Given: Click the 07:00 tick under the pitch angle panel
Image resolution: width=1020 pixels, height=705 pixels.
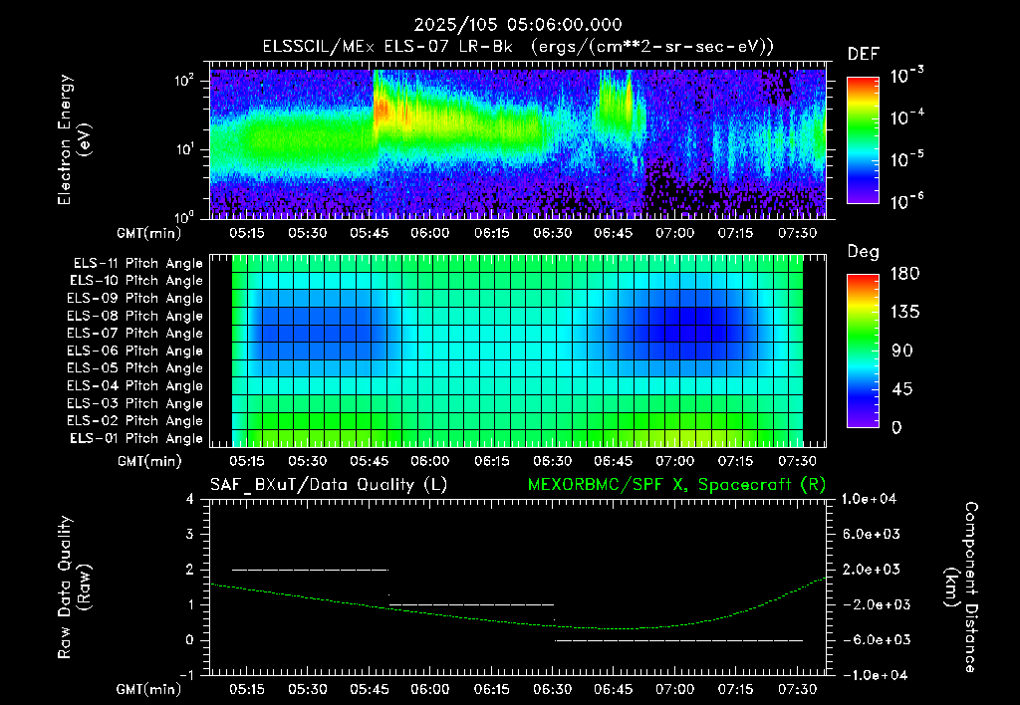Looking at the screenshot, I should (674, 461).
